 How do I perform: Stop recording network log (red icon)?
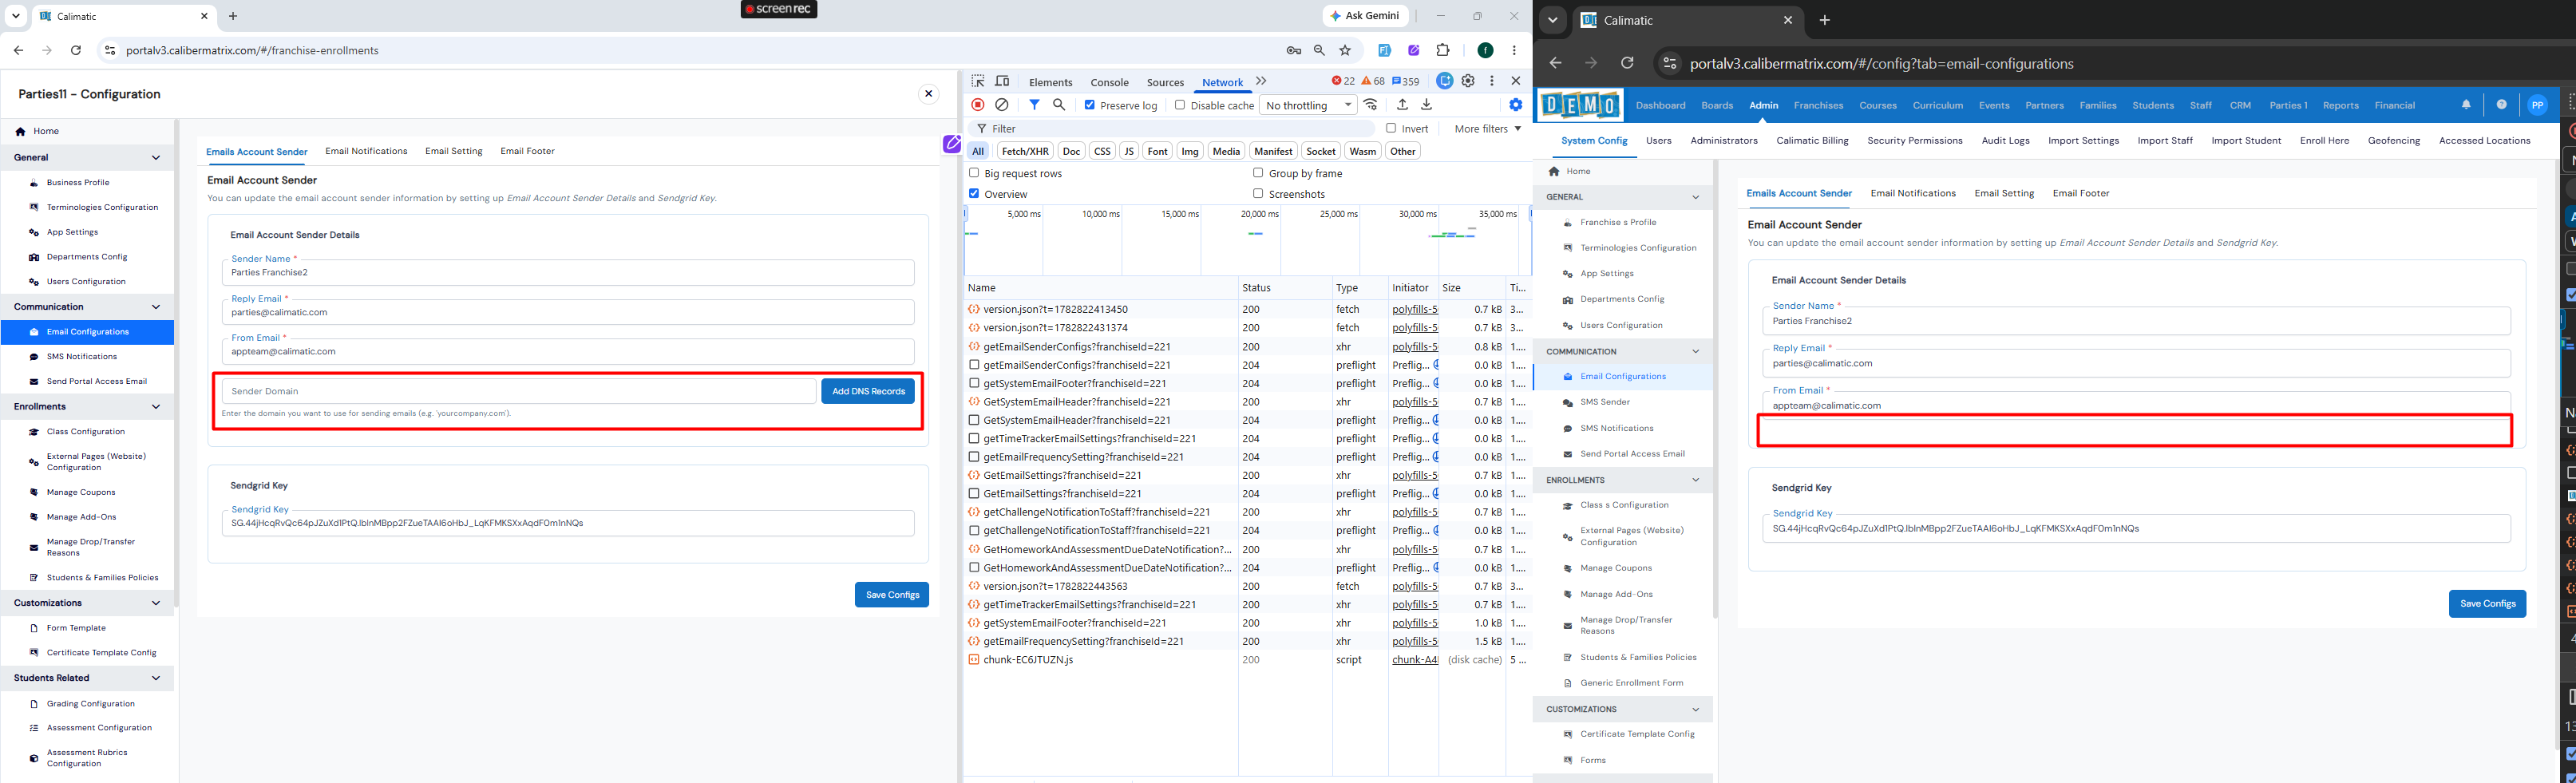pos(978,105)
